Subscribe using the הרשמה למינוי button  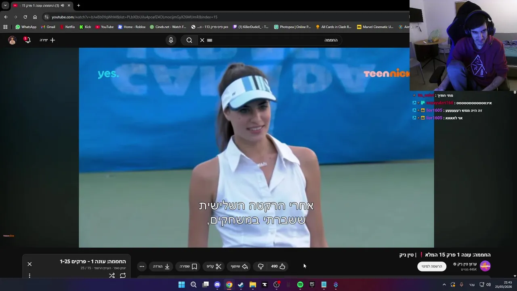(x=432, y=266)
